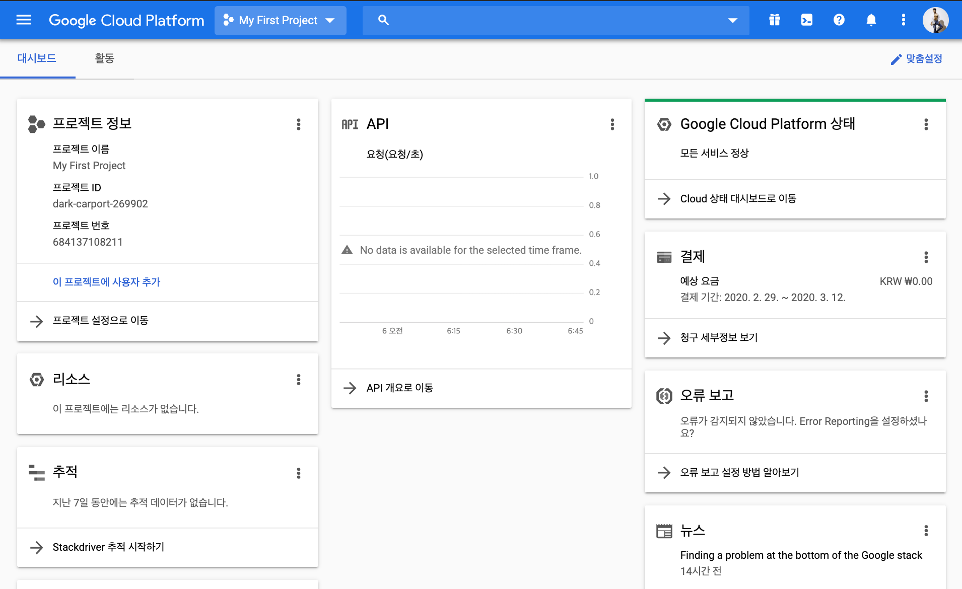Expand the search bar dropdown arrow
Screen dimensions: 962x589
click(733, 20)
